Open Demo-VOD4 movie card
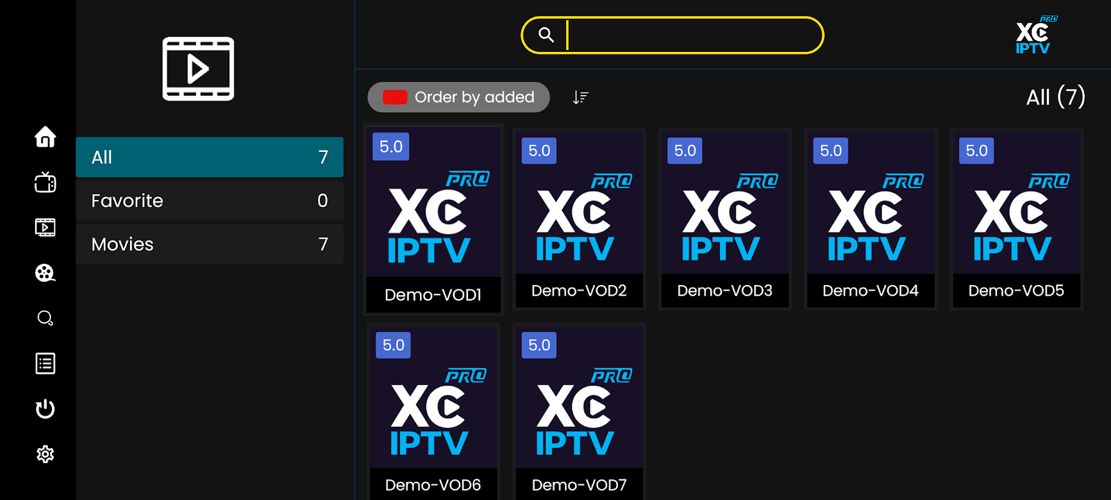Image resolution: width=1111 pixels, height=500 pixels. point(870,219)
